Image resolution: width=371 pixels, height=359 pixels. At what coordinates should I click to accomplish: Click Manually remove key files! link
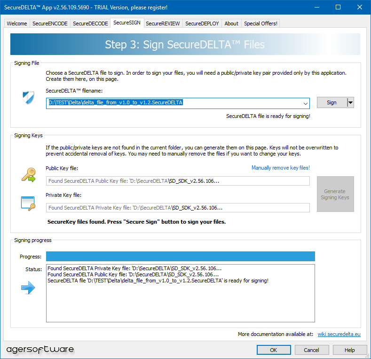pos(280,168)
